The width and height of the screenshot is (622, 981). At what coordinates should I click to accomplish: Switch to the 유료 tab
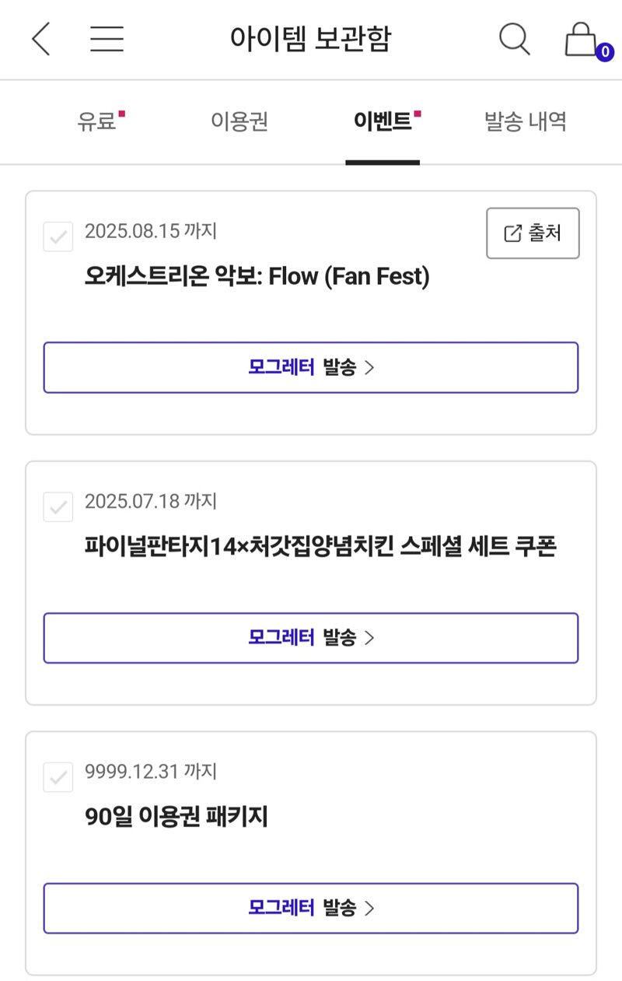pos(96,122)
